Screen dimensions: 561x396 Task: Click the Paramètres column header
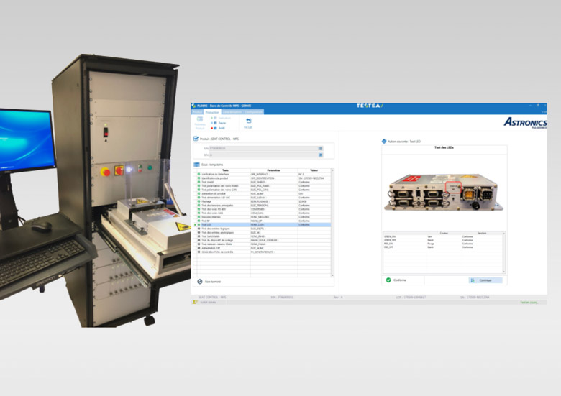point(274,170)
